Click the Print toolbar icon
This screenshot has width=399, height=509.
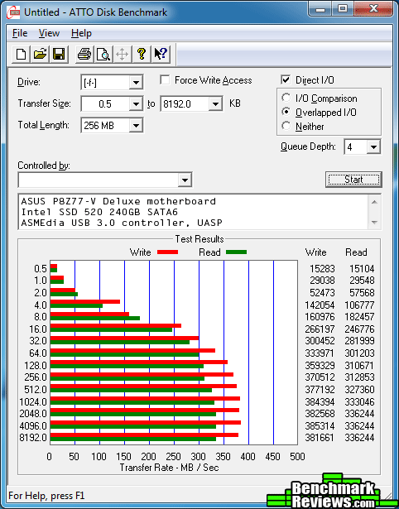point(84,54)
